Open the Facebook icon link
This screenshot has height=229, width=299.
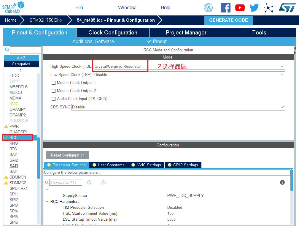[225, 8]
